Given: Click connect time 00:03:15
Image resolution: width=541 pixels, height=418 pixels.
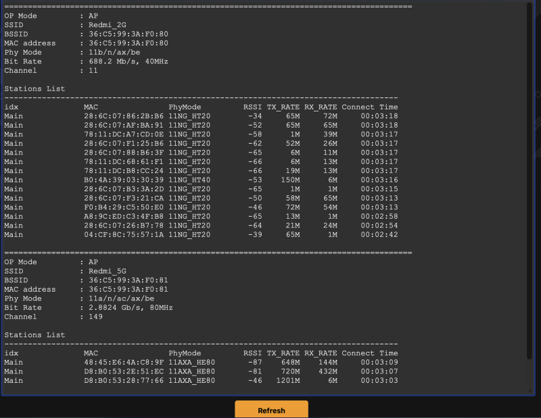Looking at the screenshot, I should pyautogui.click(x=379, y=189).
